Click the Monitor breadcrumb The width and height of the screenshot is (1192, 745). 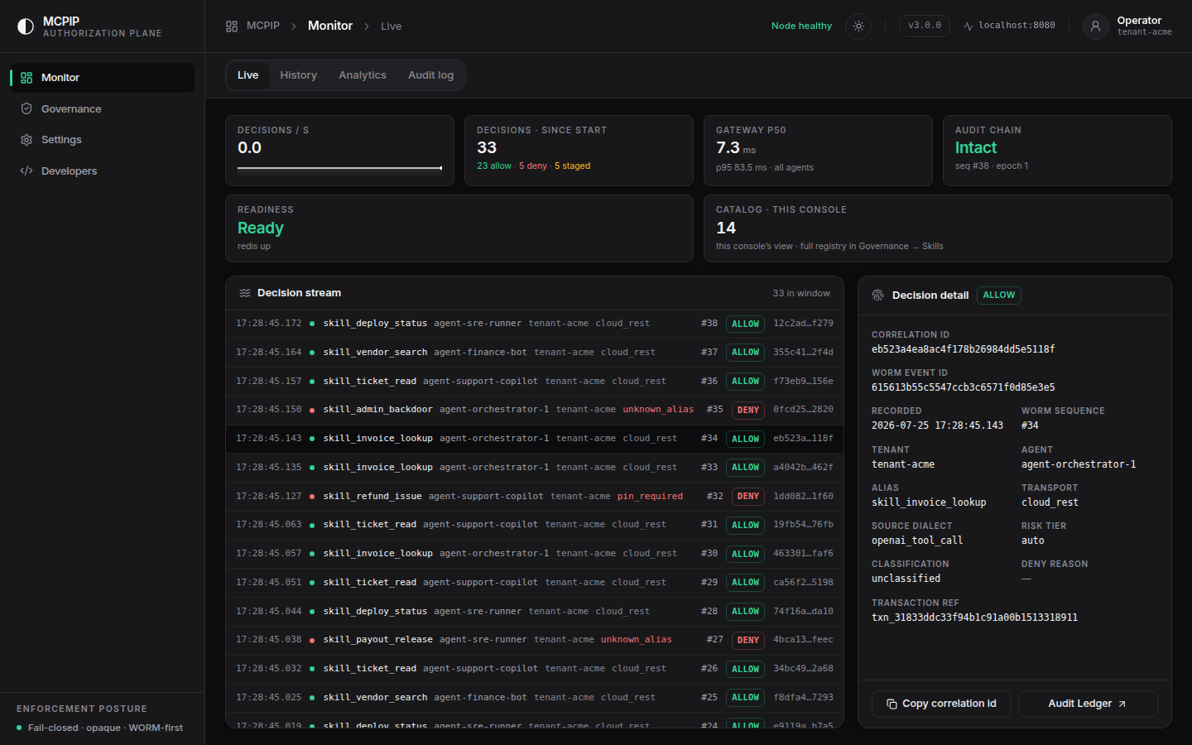point(330,26)
